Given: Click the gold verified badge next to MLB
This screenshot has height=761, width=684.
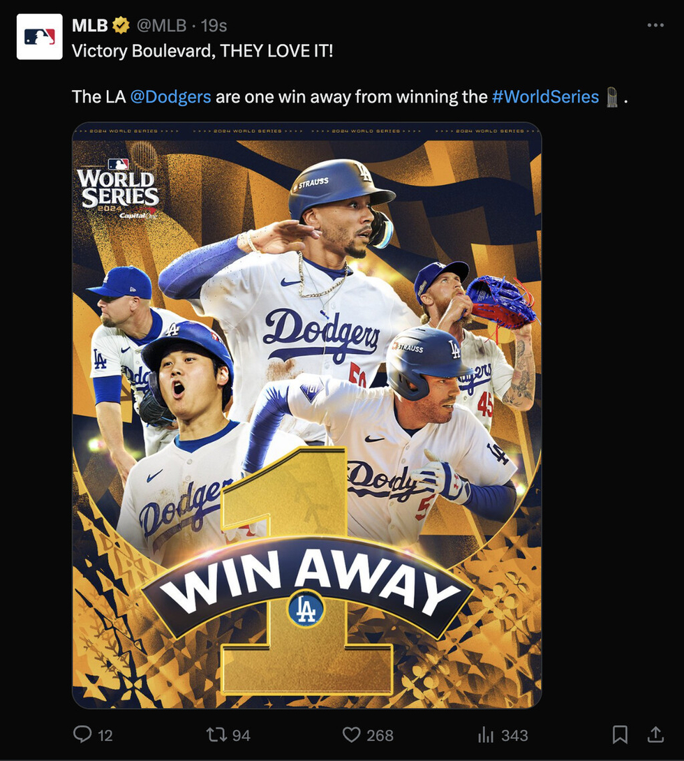Looking at the screenshot, I should 121,25.
